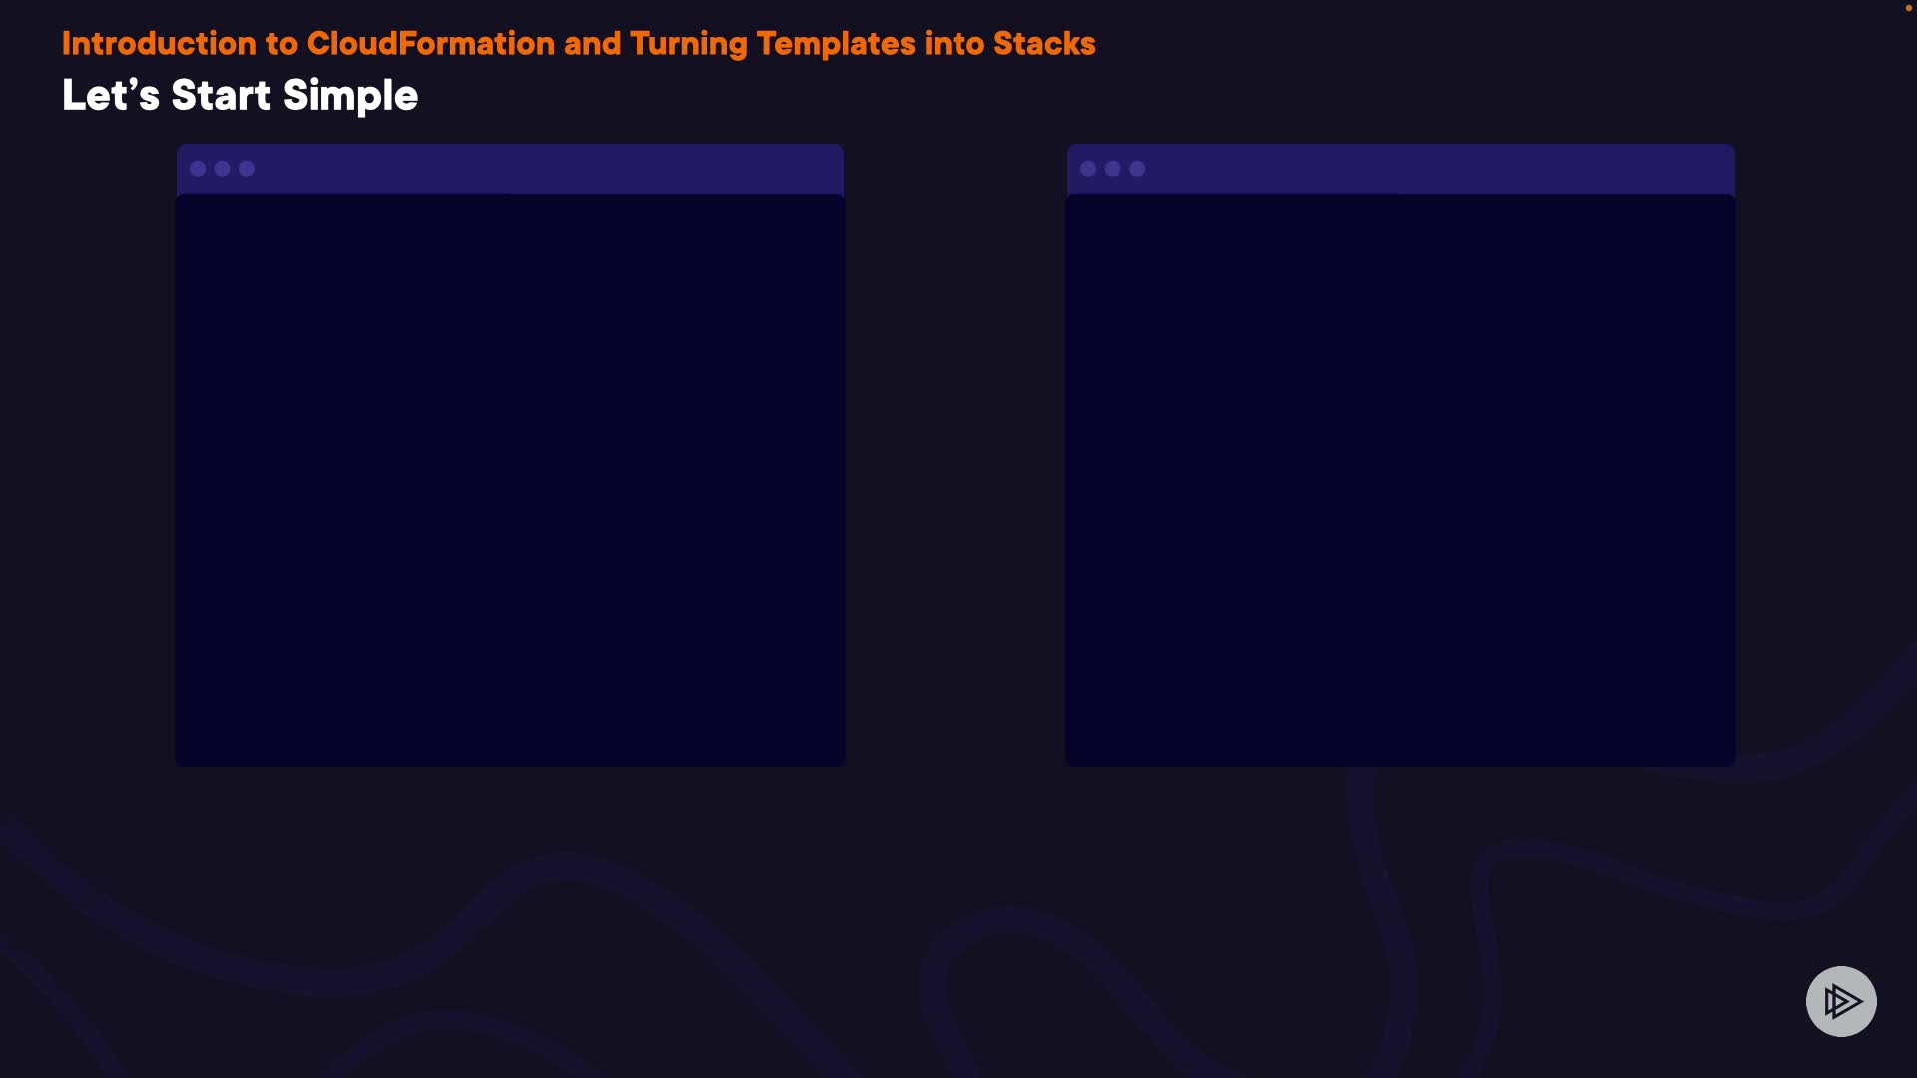Click the word "Turning" in orange title
1917x1078 pixels.
tap(688, 44)
